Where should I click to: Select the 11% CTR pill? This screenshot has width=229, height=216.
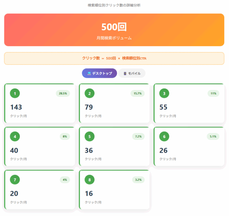click(x=213, y=93)
